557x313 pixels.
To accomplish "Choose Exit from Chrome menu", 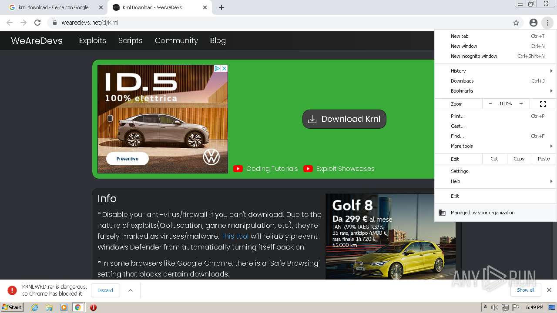I will pyautogui.click(x=496, y=196).
